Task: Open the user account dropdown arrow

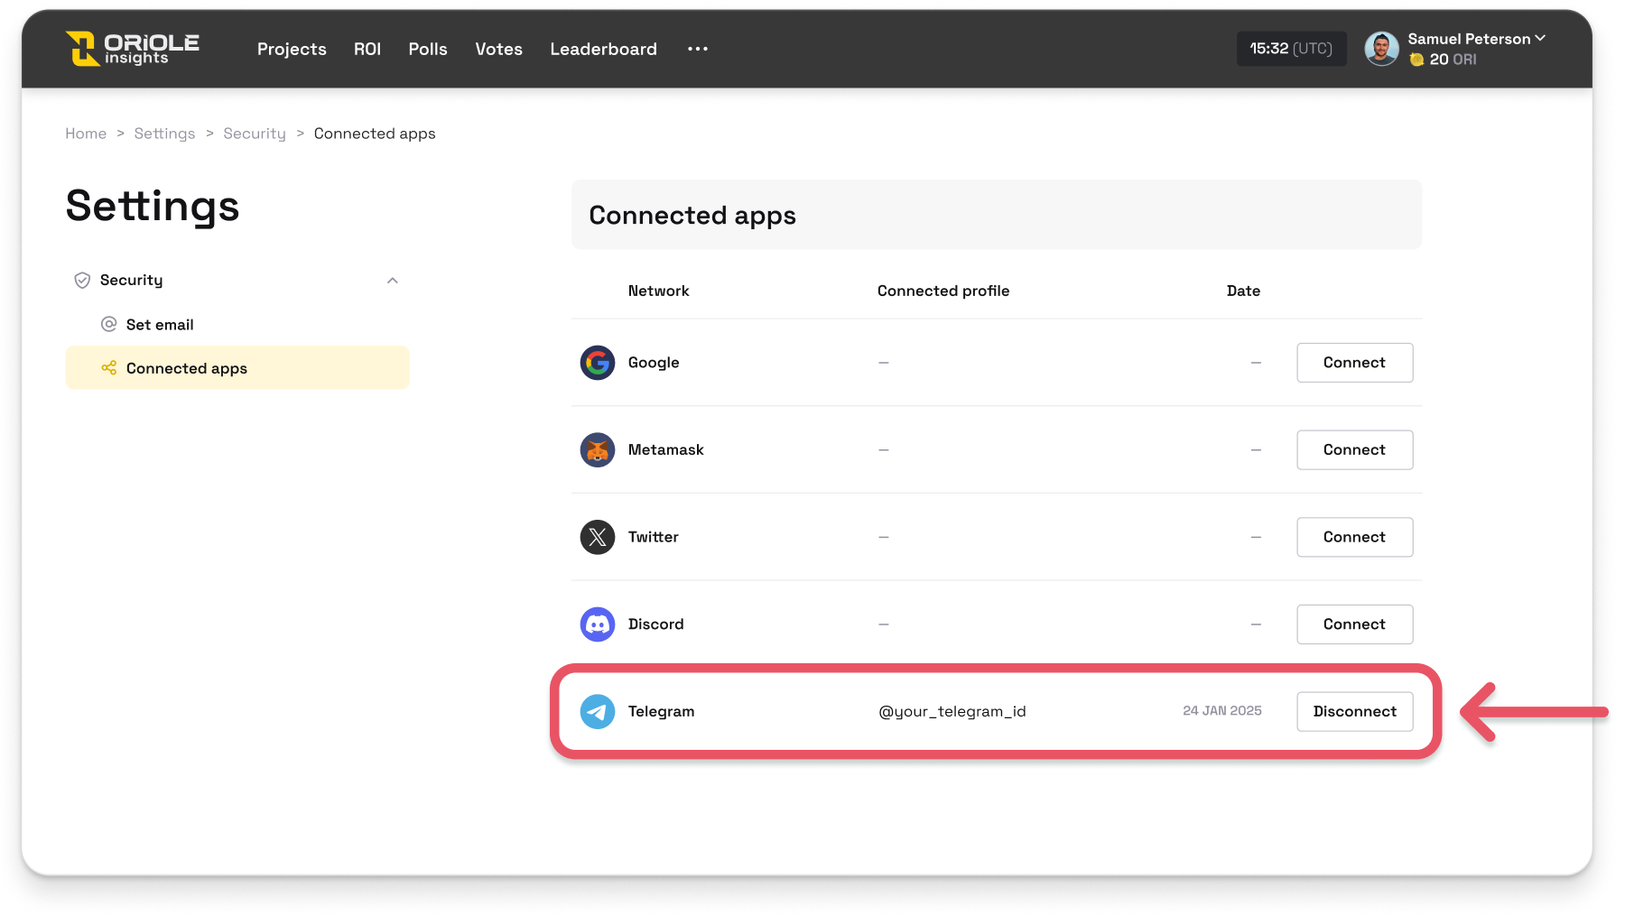Action: click(1540, 38)
